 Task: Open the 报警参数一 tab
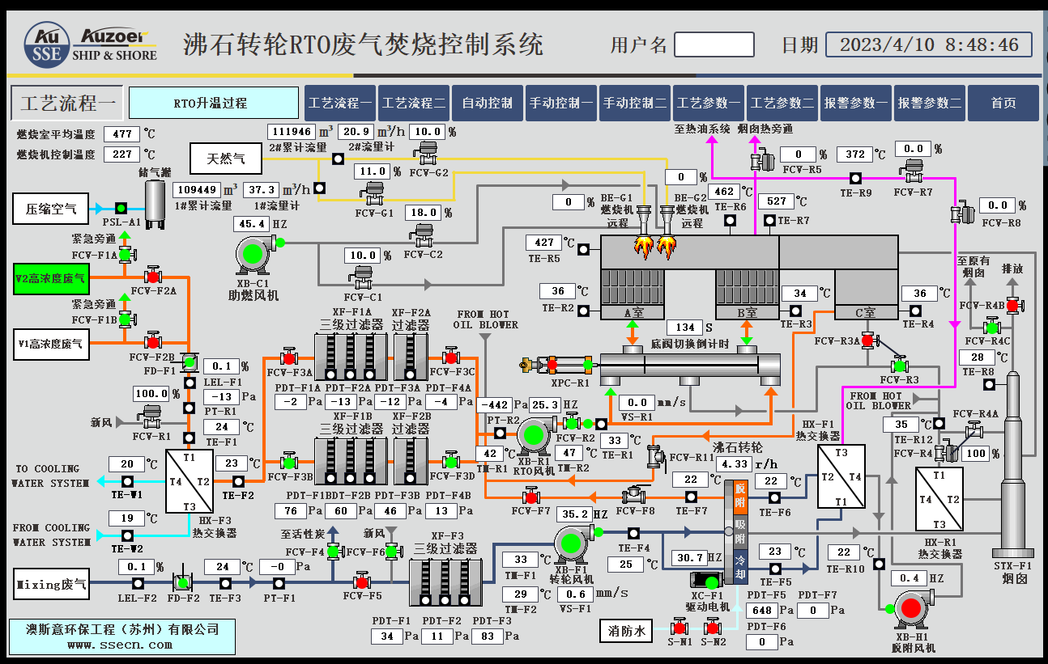click(x=854, y=102)
